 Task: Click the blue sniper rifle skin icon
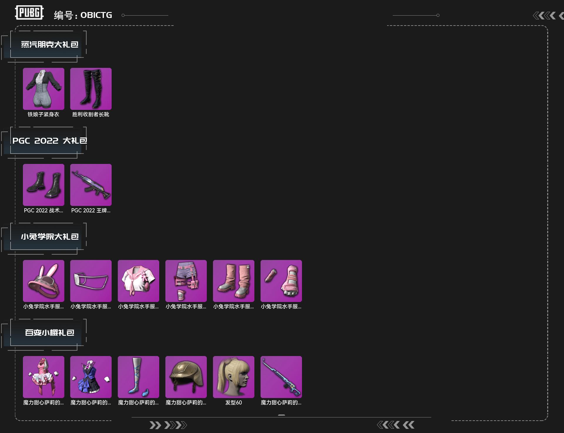click(x=281, y=377)
